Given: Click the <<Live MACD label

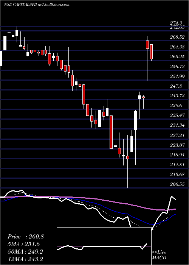Looking at the screenshot, I should [159, 255].
